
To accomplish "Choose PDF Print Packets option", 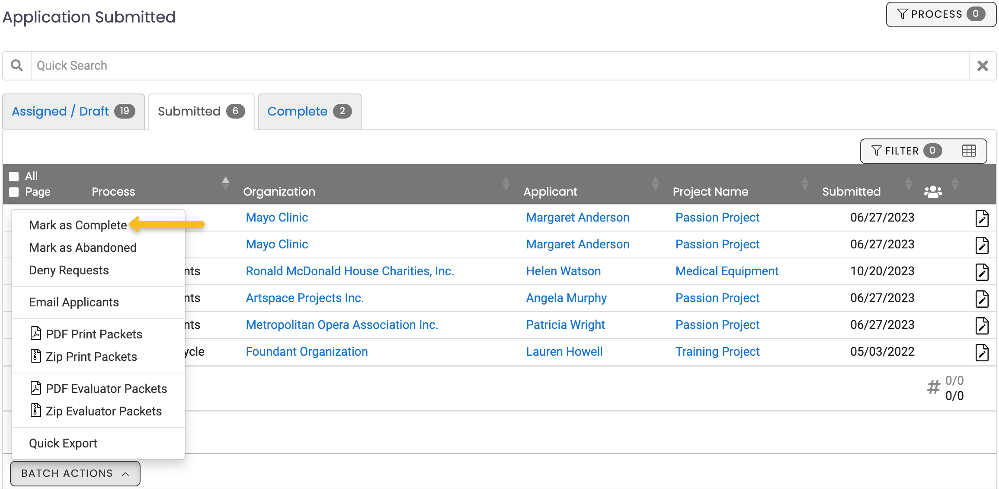I will [93, 334].
